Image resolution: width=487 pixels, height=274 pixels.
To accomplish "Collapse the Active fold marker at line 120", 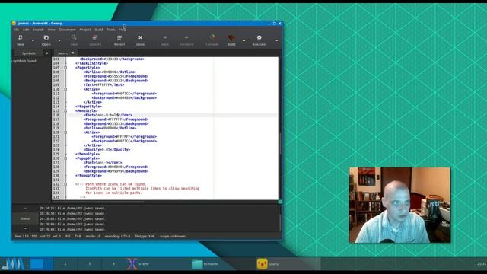I will point(65,132).
